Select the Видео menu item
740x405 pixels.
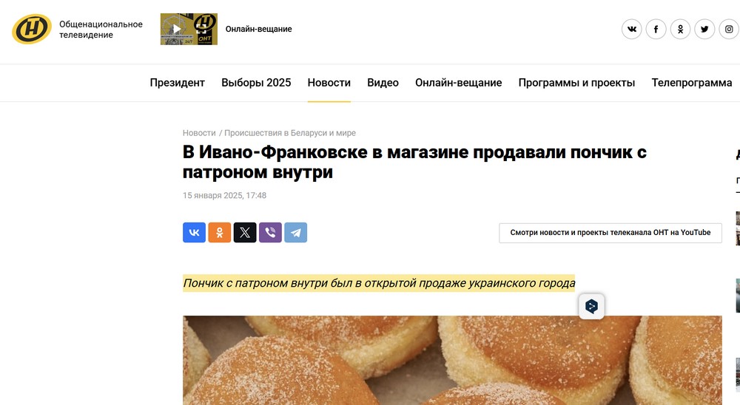pyautogui.click(x=383, y=83)
